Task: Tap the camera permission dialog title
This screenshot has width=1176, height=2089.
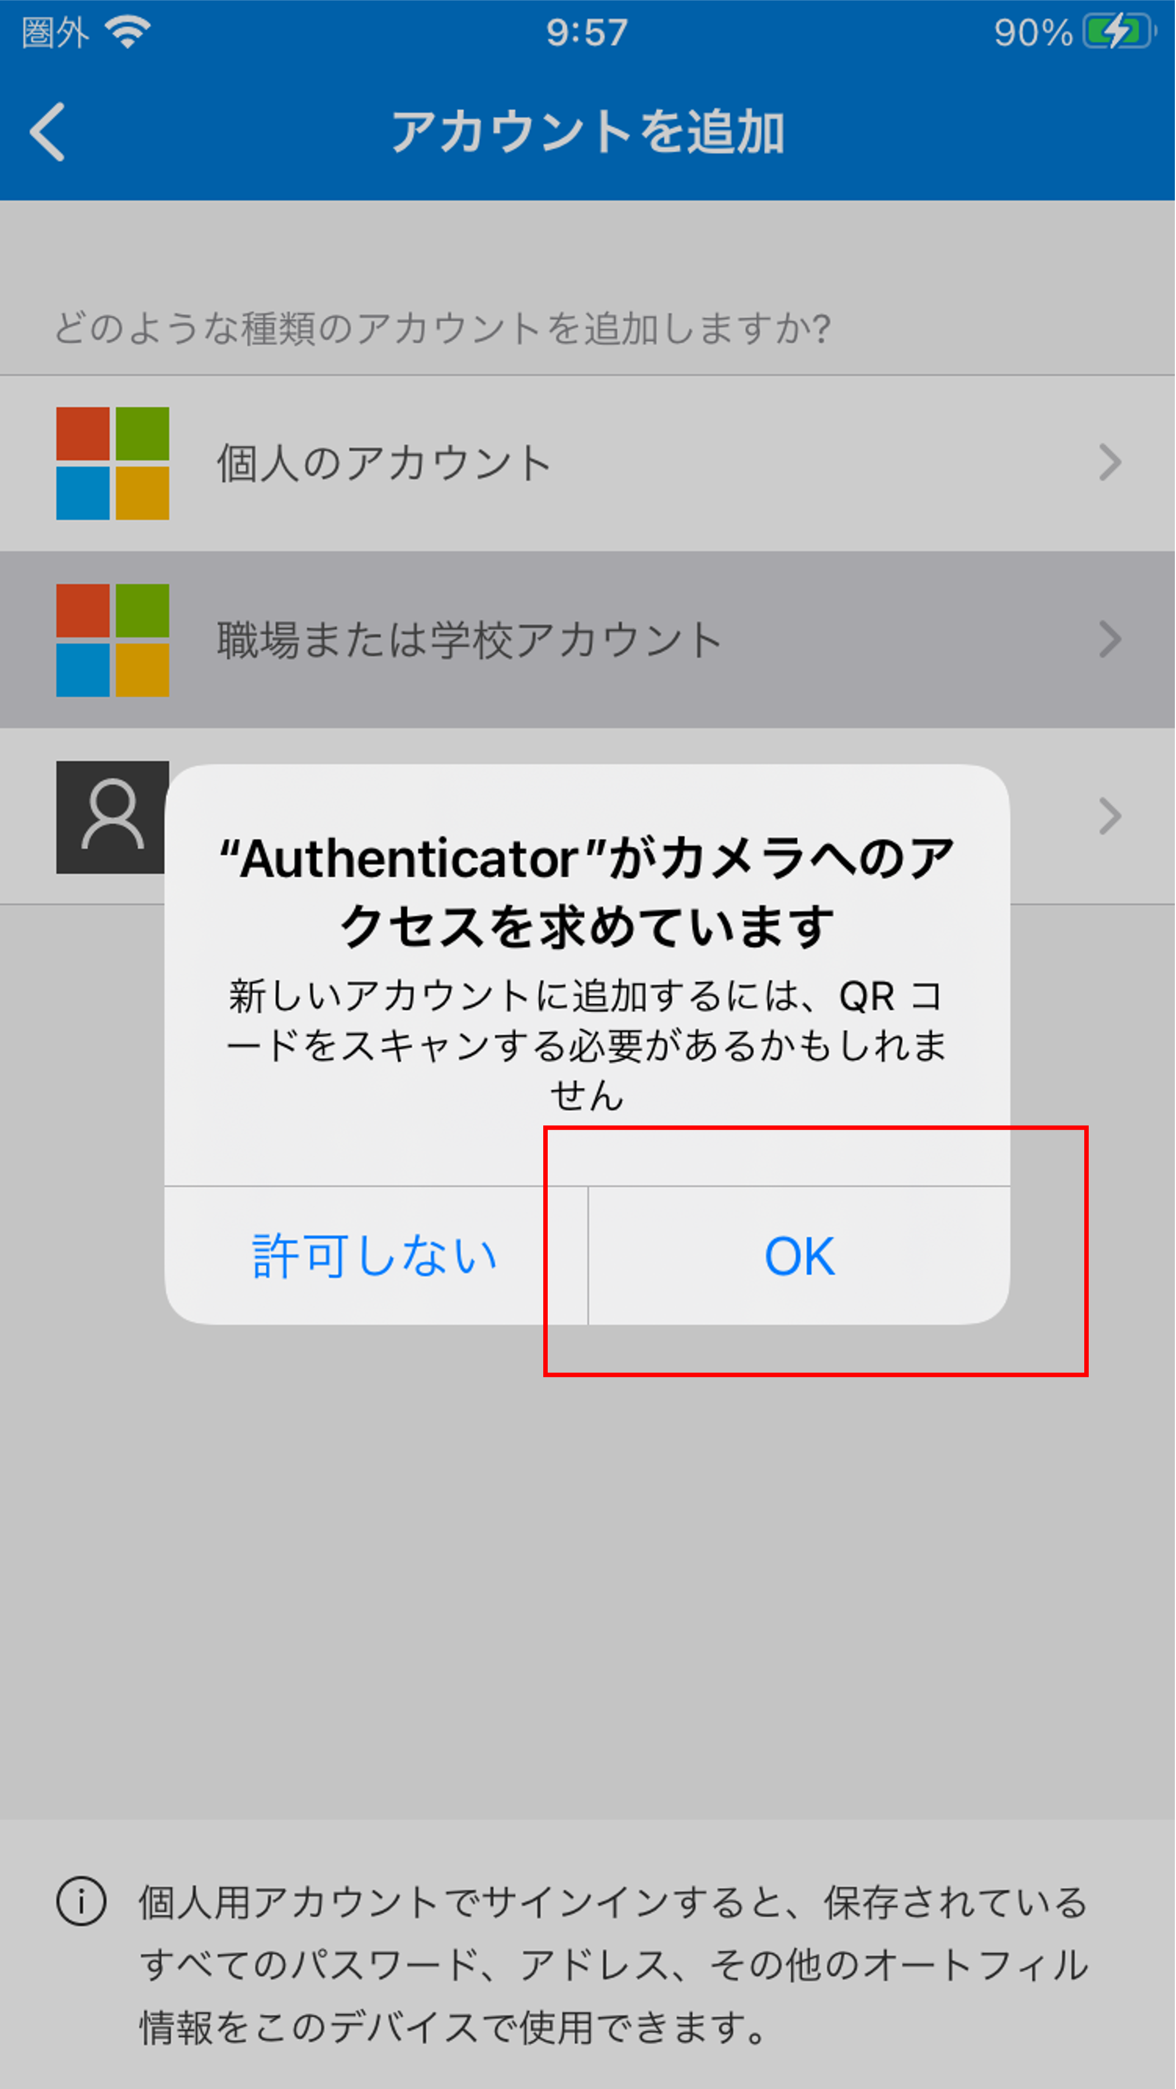Action: click(x=588, y=892)
